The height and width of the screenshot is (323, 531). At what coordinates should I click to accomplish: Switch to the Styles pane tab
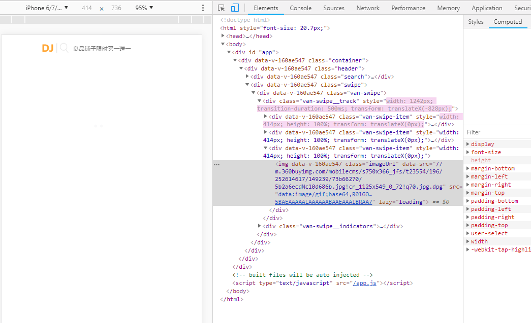pos(476,22)
